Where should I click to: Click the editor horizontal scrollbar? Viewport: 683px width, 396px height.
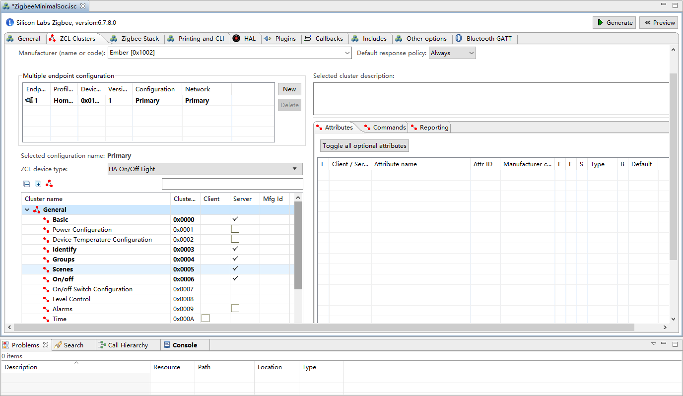point(324,328)
